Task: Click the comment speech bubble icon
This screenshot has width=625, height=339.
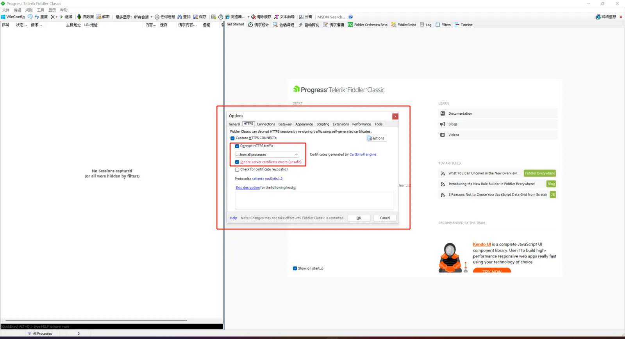Action: click(x=30, y=17)
